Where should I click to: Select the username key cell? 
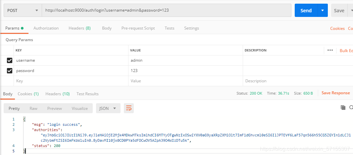pos(71,60)
